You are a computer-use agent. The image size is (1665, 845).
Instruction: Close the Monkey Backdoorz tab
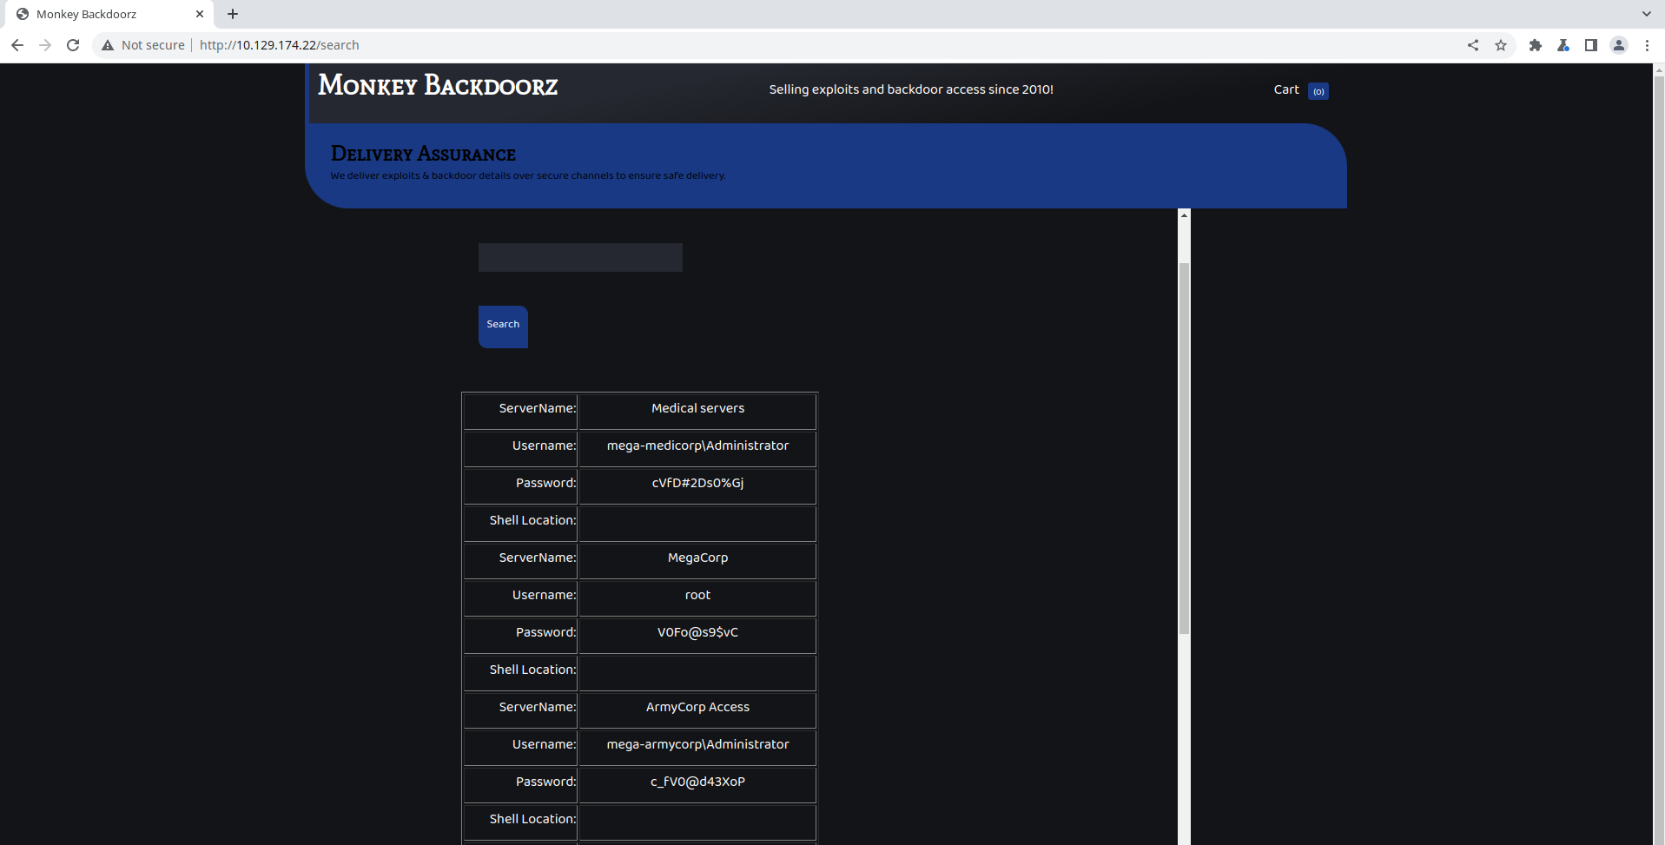click(x=200, y=14)
